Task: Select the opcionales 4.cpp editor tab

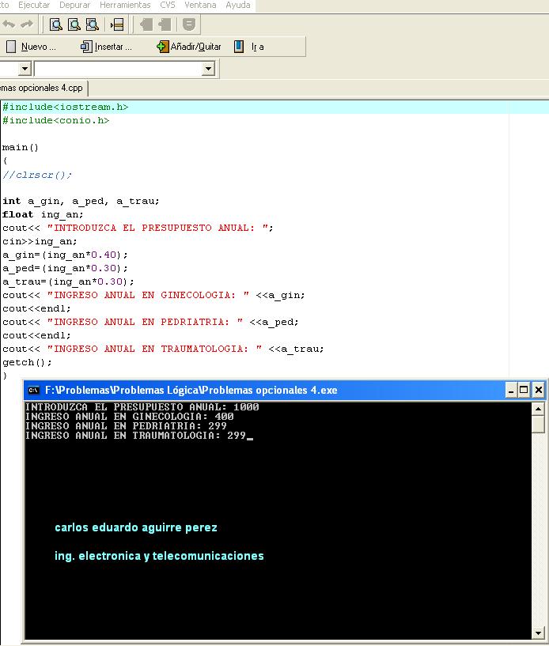Action: (43, 89)
